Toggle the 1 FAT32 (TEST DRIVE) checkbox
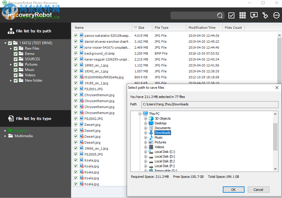The width and height of the screenshot is (282, 198). pos(10,43)
